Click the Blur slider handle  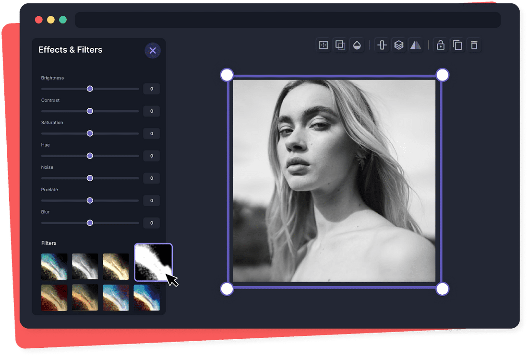coord(90,223)
